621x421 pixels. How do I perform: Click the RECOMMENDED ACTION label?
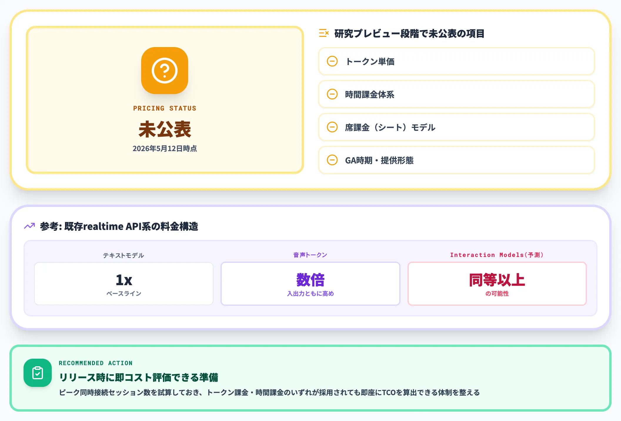tap(96, 363)
